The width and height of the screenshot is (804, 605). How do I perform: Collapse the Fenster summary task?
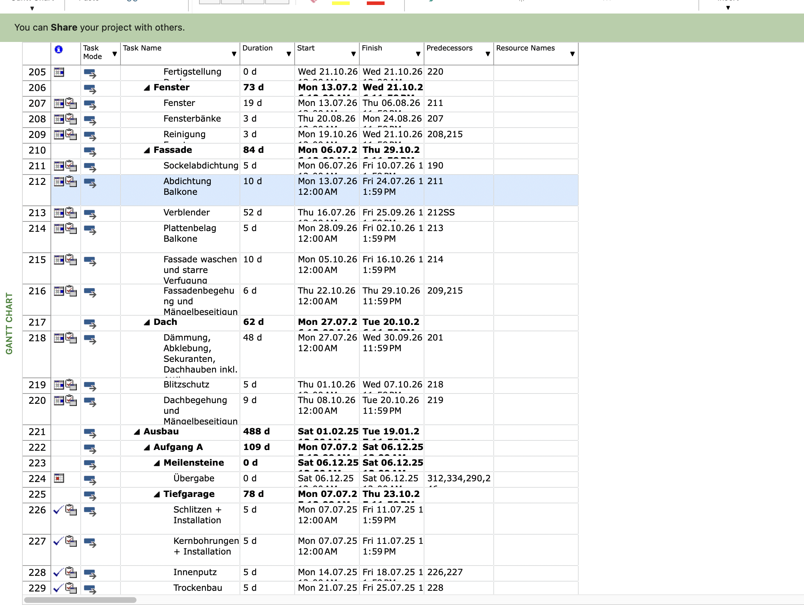coord(147,88)
